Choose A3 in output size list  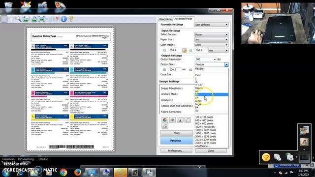point(212,110)
